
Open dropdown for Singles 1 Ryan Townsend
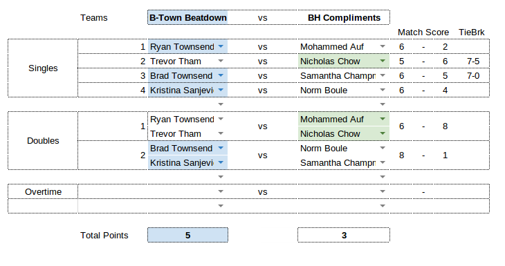pyautogui.click(x=221, y=46)
